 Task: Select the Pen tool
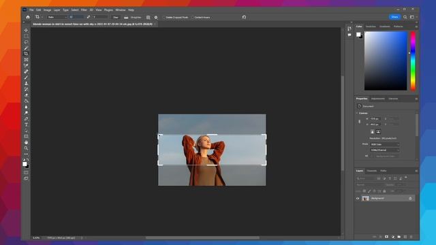[x=26, y=118]
